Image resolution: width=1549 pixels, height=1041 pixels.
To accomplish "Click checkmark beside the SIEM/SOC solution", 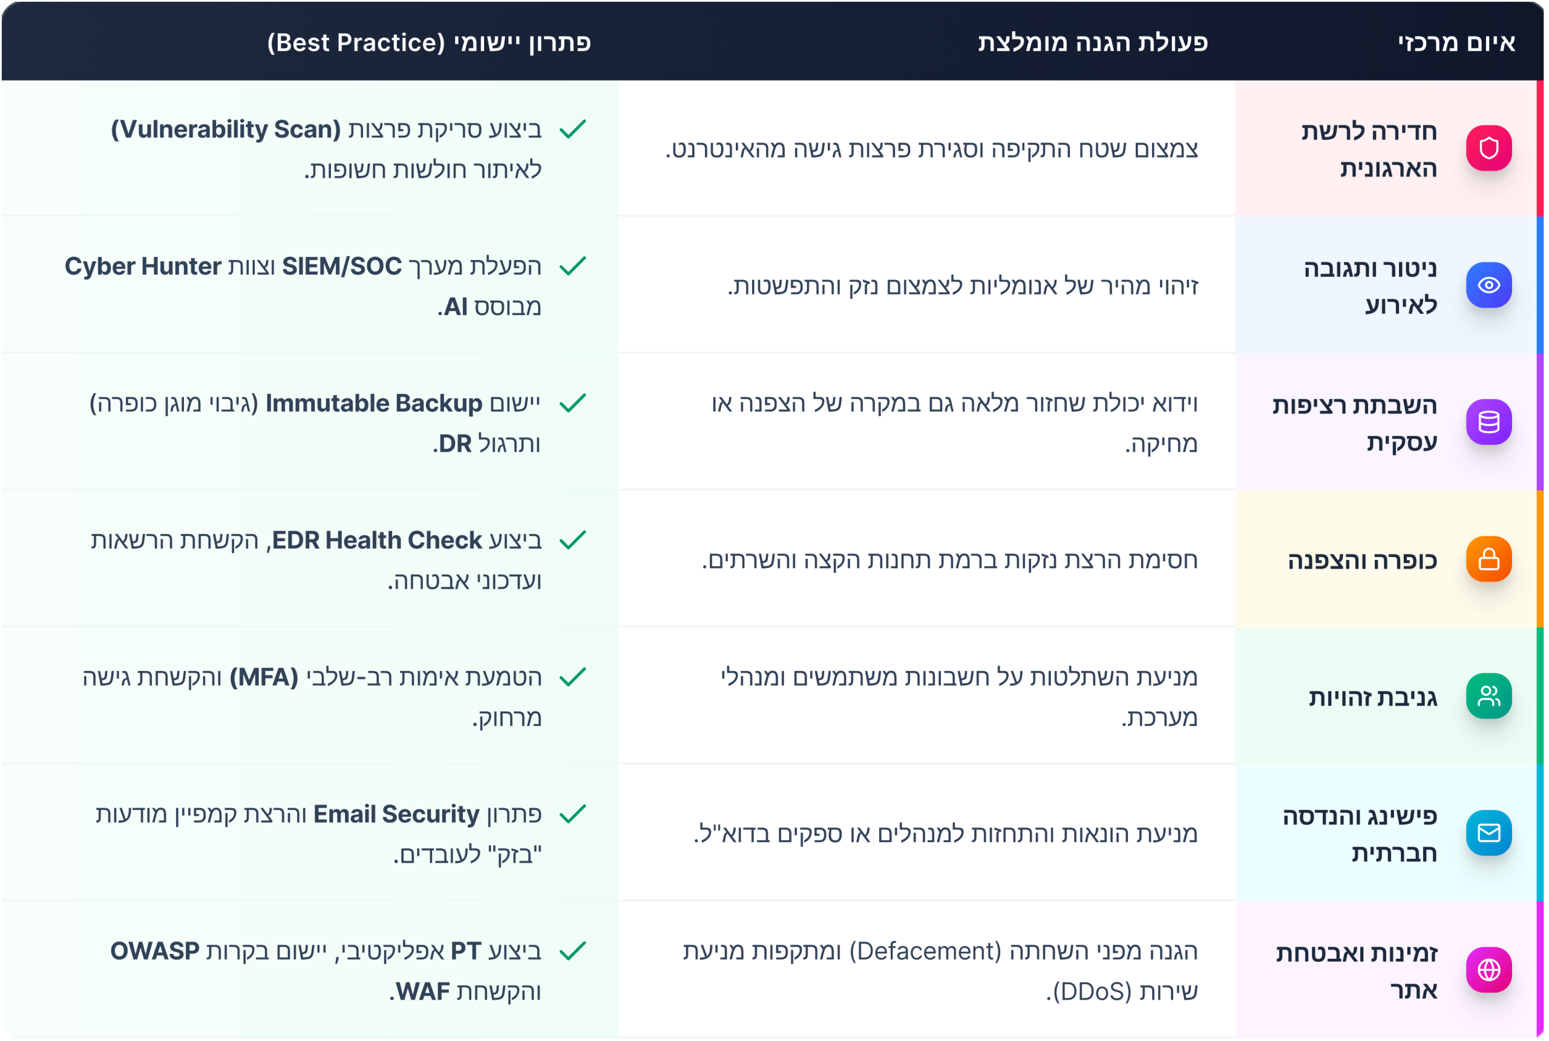I will [572, 266].
